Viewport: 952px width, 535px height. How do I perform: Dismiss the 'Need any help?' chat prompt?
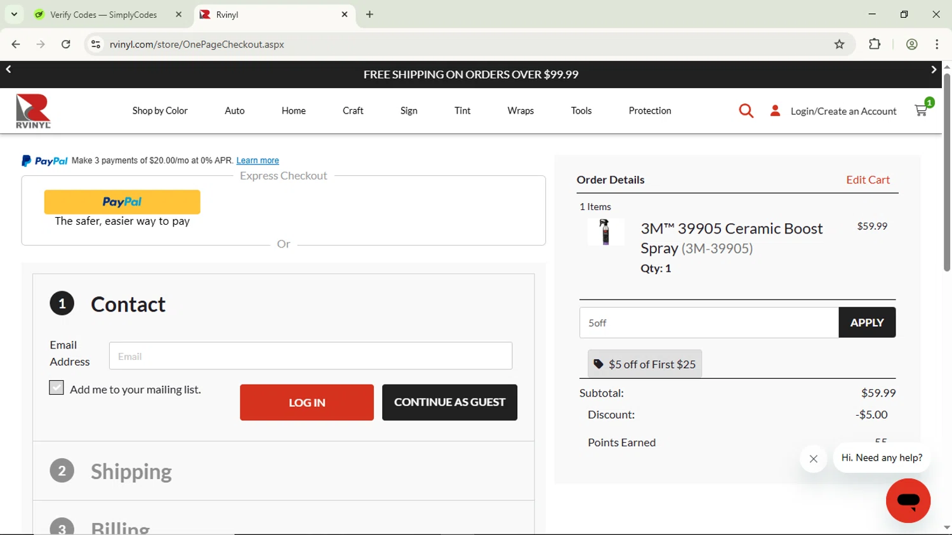click(814, 459)
